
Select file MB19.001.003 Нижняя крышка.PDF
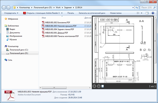61,26
